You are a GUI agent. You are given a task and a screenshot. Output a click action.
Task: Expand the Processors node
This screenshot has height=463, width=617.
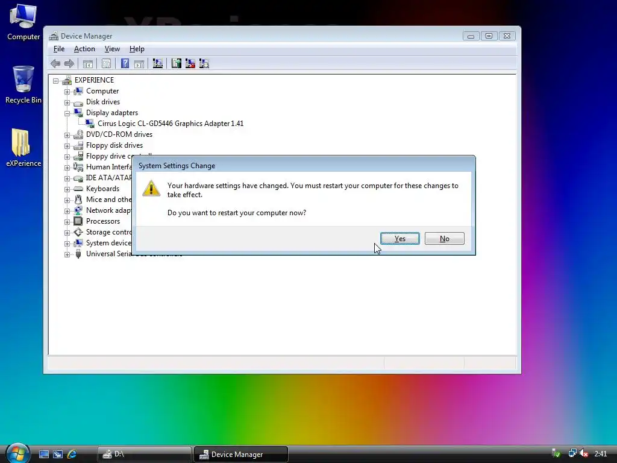67,222
